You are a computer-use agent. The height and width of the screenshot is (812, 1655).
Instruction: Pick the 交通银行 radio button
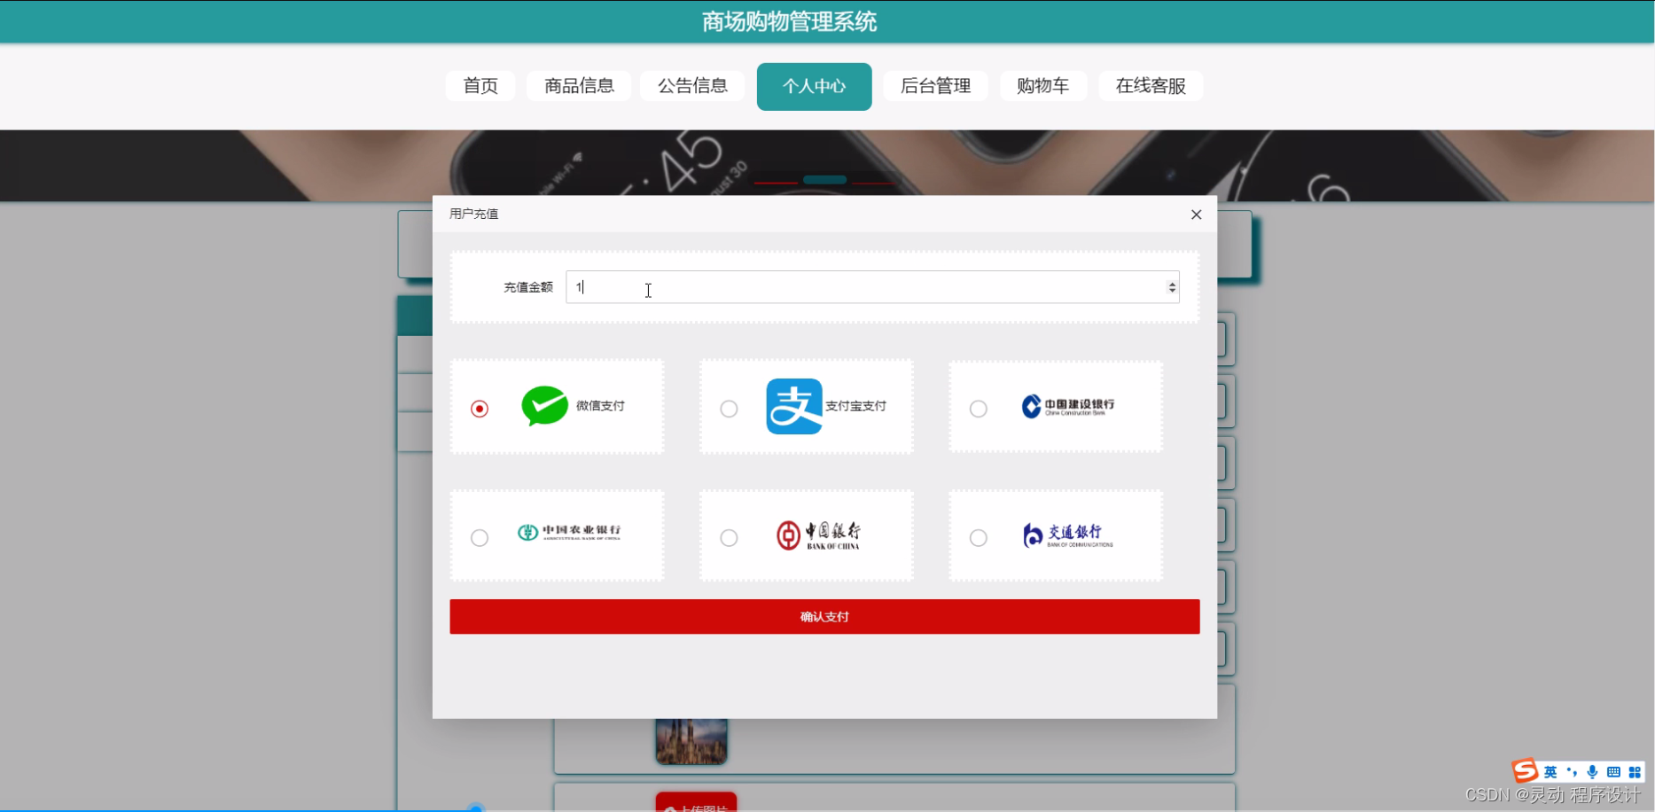(979, 538)
